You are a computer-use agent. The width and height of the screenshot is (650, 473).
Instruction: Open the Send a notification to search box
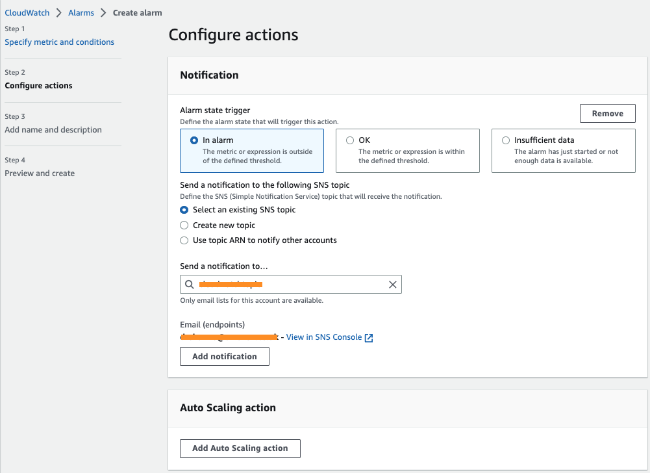point(290,285)
